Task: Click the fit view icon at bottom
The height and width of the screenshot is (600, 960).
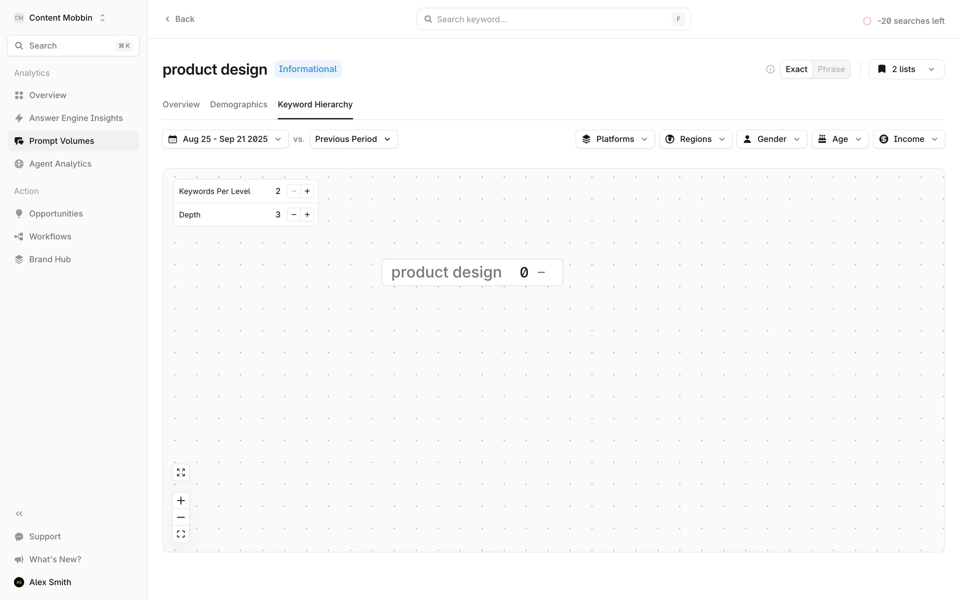Action: tap(181, 534)
